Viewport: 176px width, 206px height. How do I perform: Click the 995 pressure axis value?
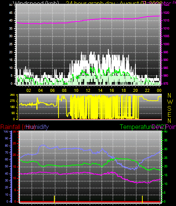[166, 52]
